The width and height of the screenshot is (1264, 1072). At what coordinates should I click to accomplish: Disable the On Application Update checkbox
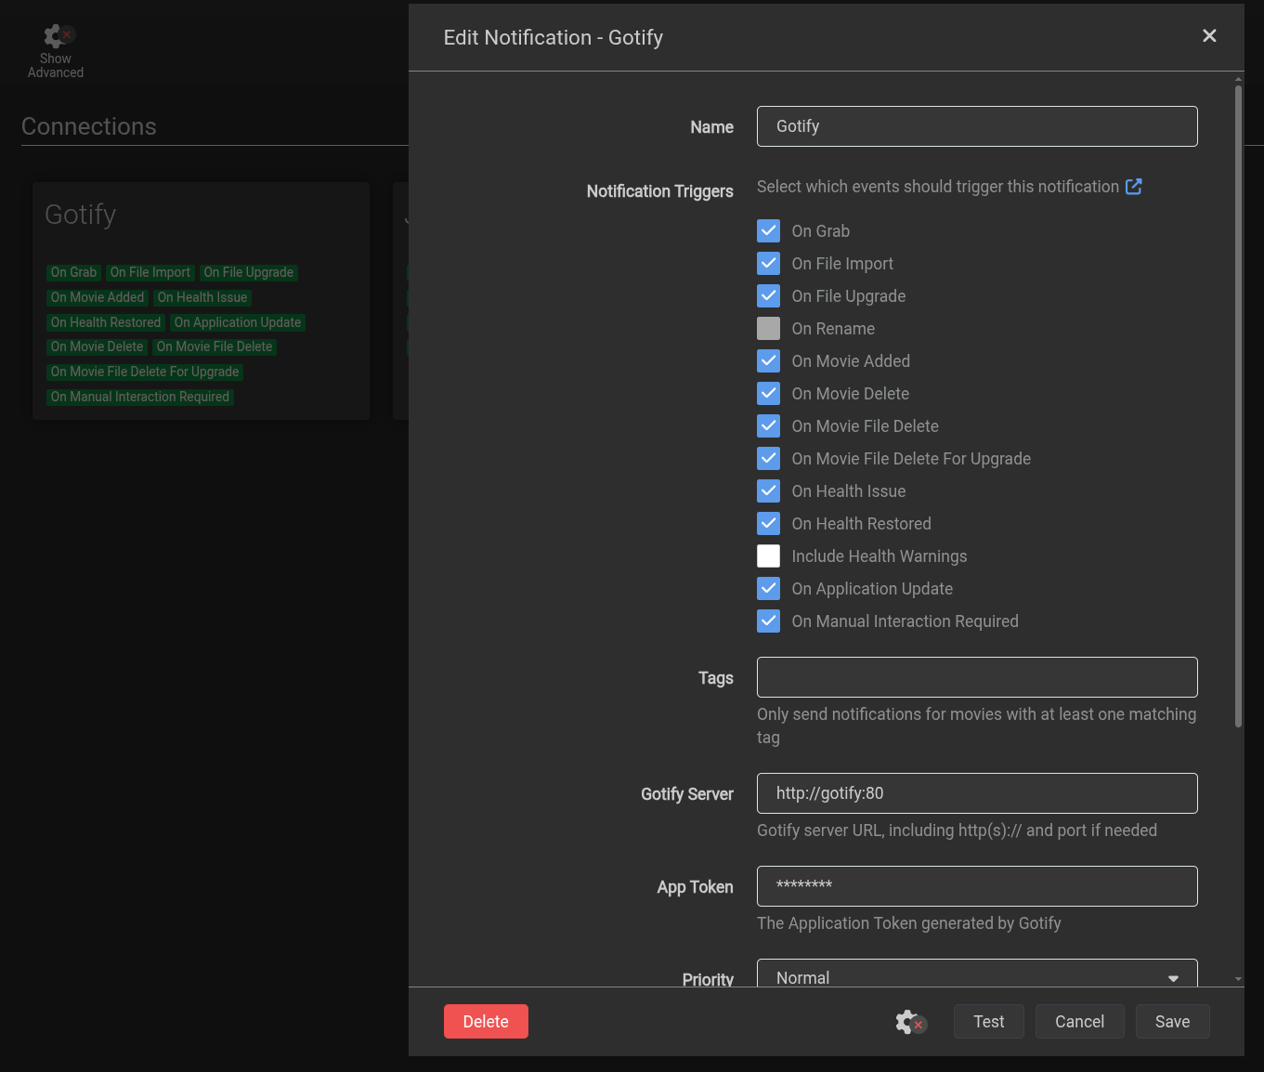[768, 589]
